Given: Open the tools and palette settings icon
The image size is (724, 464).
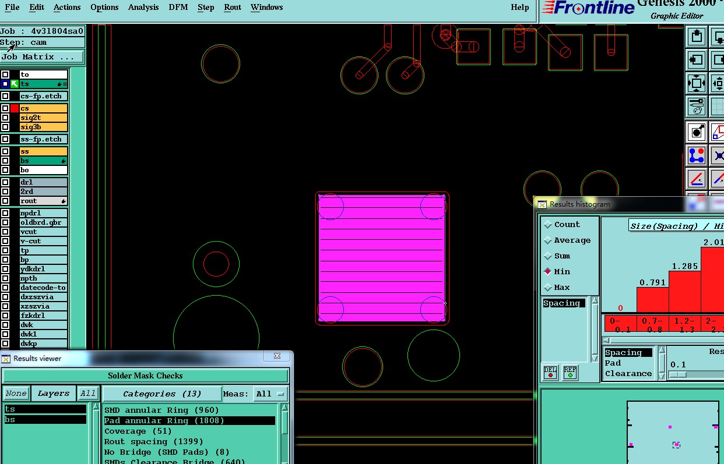Looking at the screenshot, I should pyautogui.click(x=696, y=106).
